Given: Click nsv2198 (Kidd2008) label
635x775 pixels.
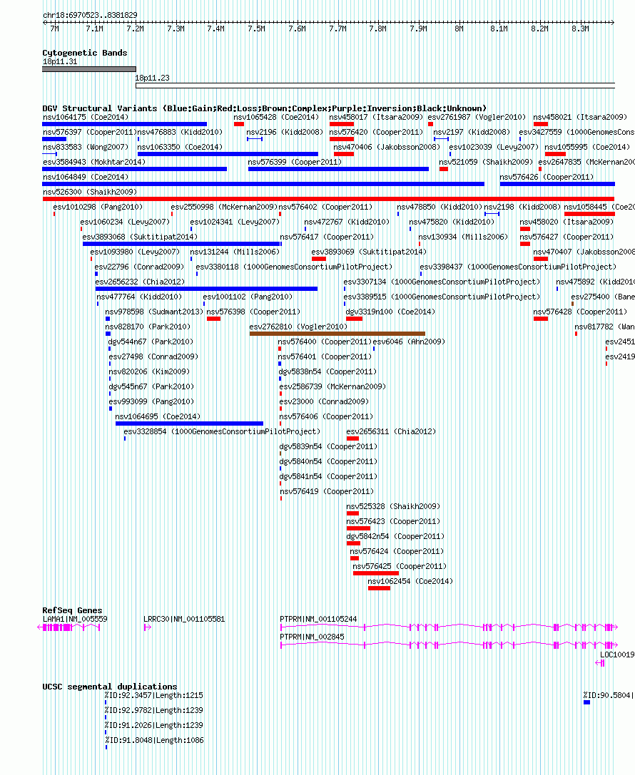Looking at the screenshot, I should tap(522, 207).
